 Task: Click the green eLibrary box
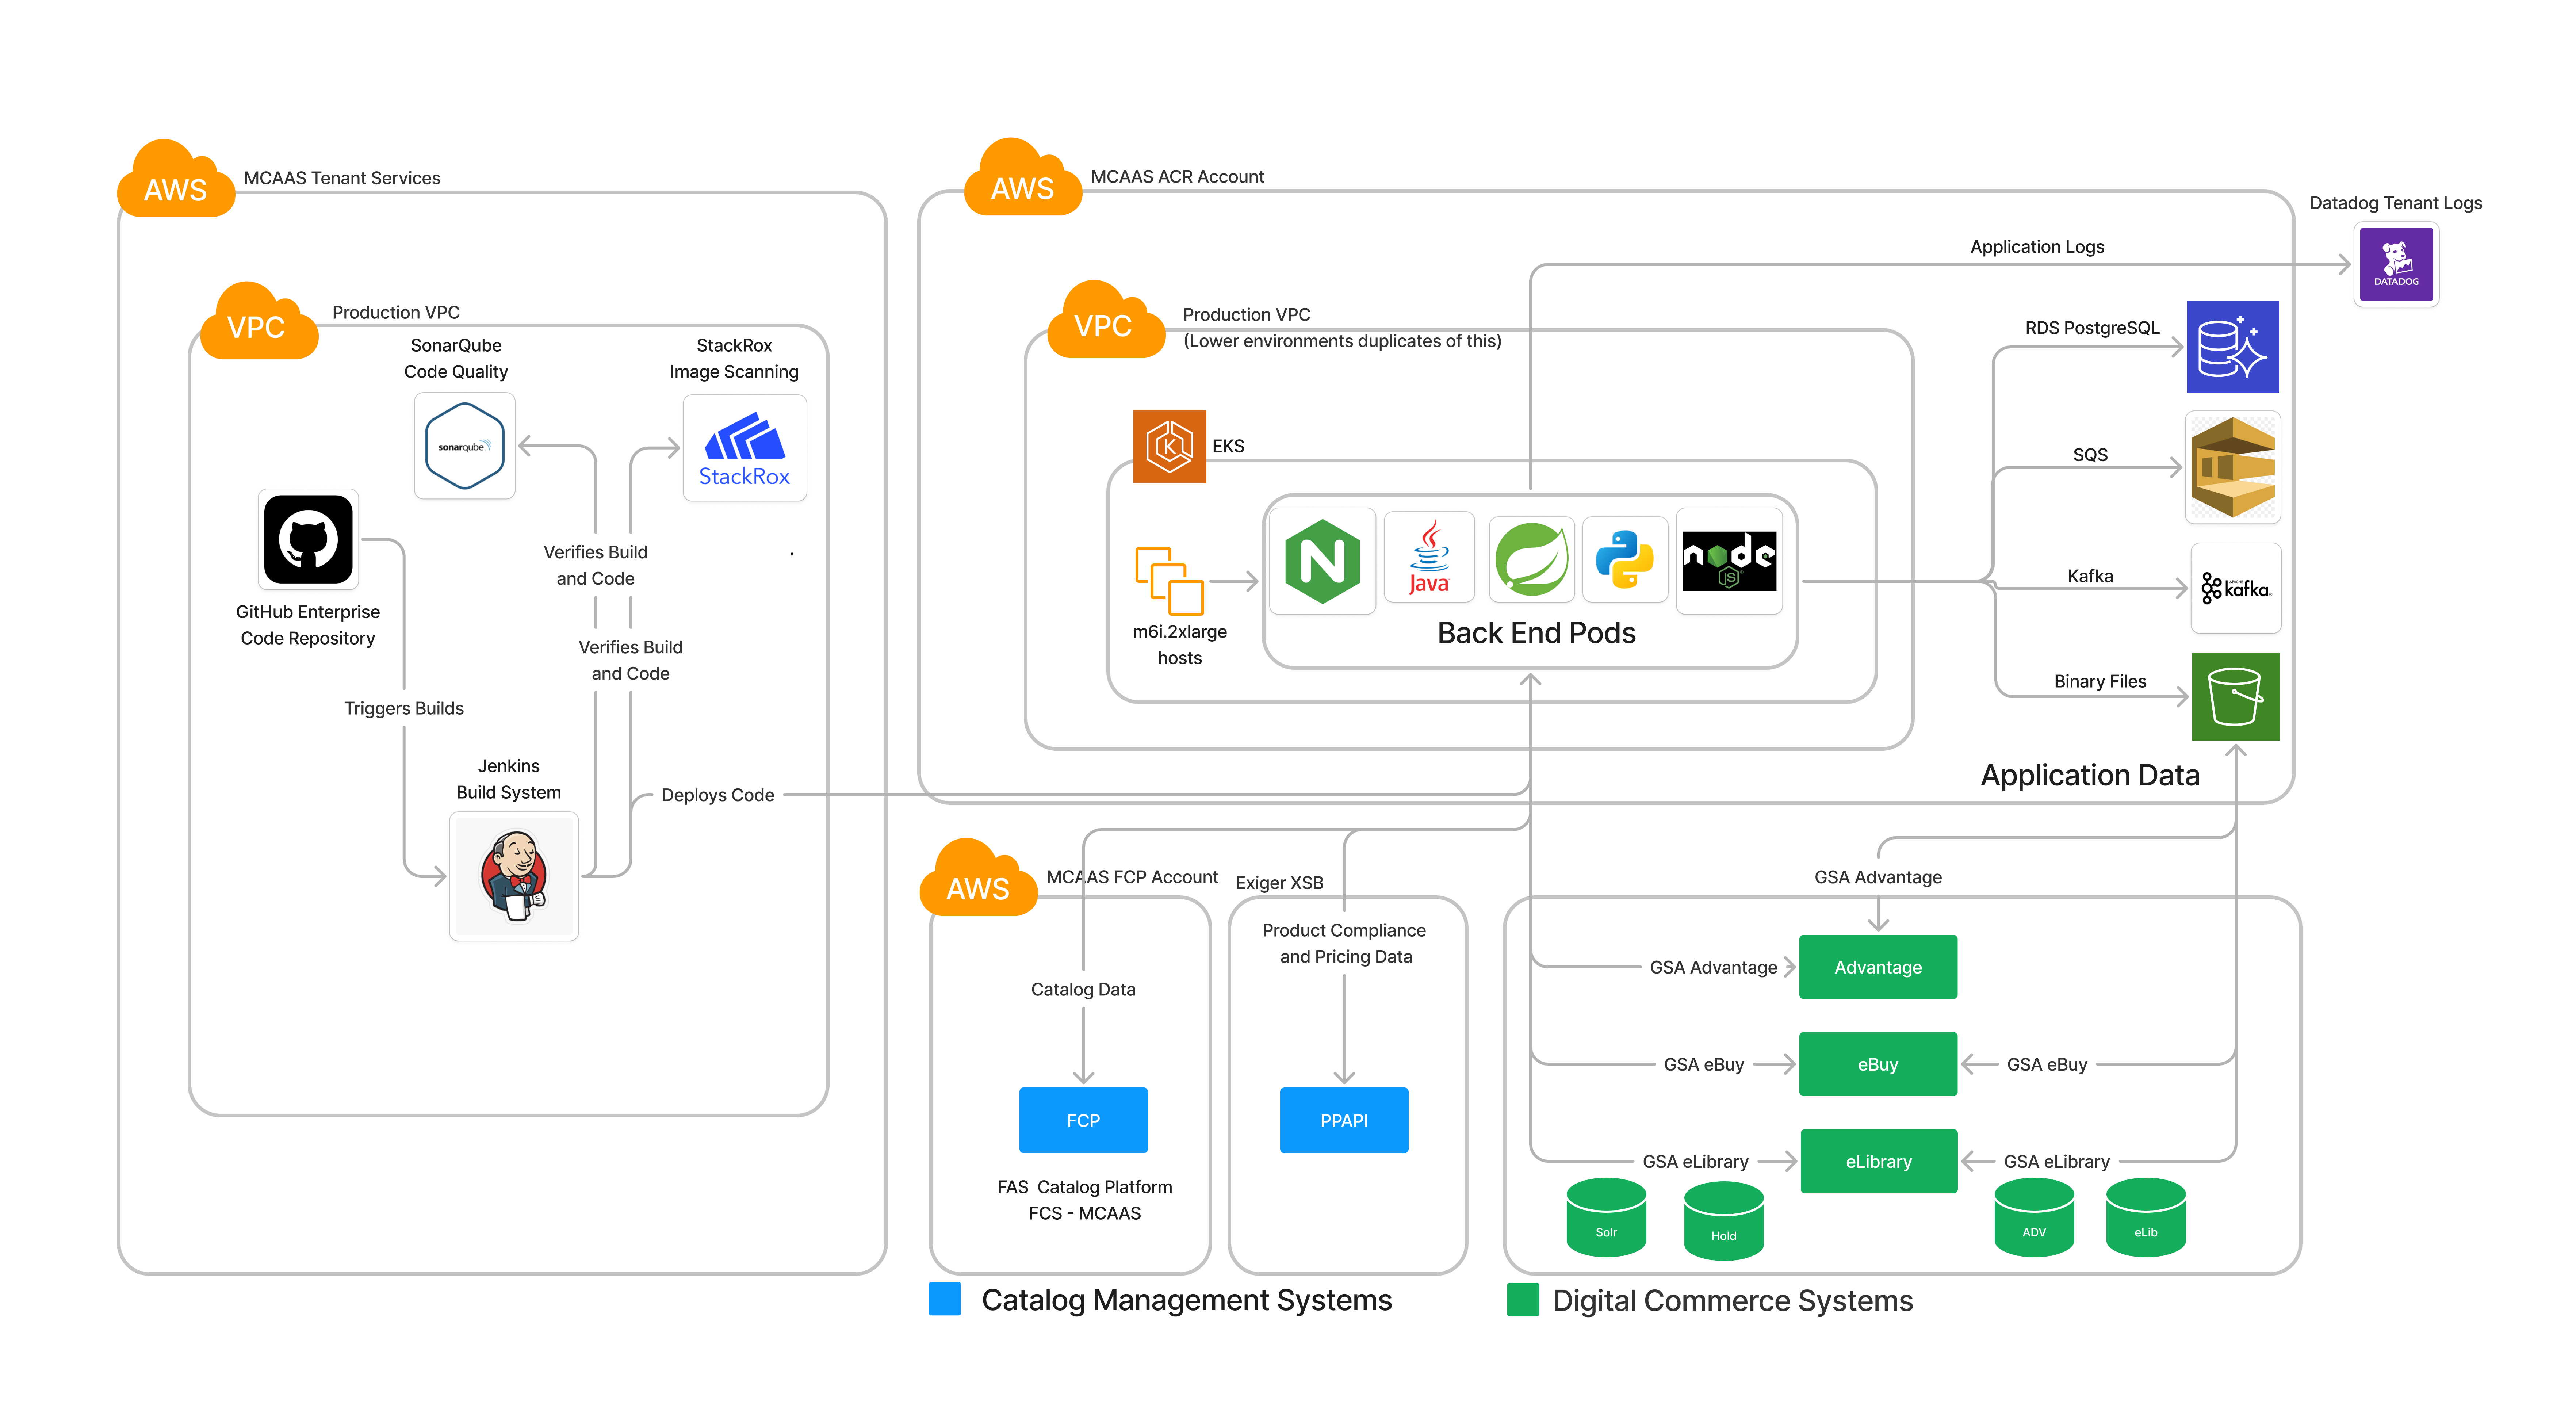coord(1879,1161)
